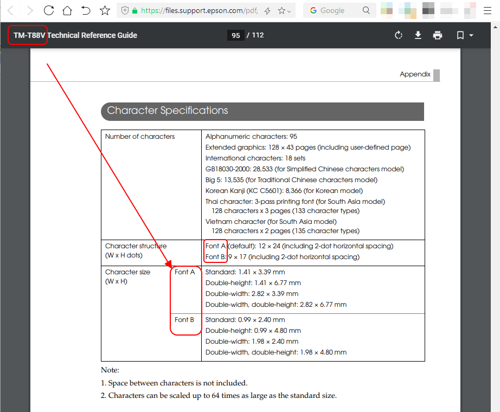Expand the bookmarks dropdown arrow
The height and width of the screenshot is (412, 500).
[x=471, y=35]
